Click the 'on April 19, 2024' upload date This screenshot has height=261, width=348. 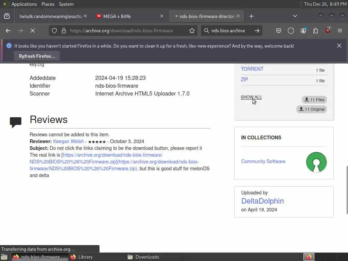259,210
